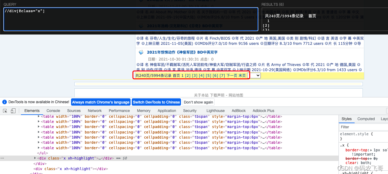Image resolution: width=388 pixels, height=174 pixels.
Task: Open the Memory tab
Action: (144, 111)
